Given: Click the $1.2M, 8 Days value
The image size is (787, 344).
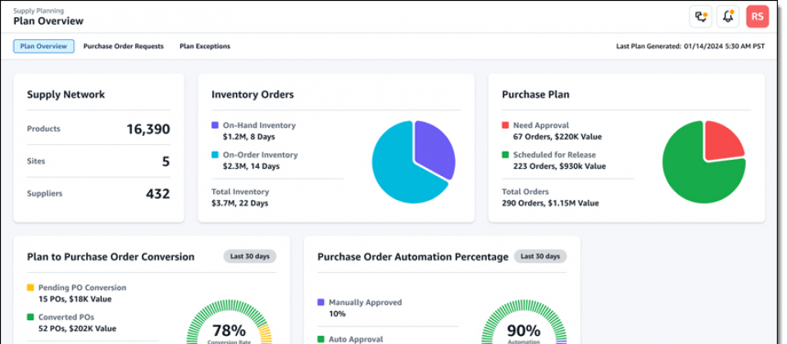Looking at the screenshot, I should 249,137.
